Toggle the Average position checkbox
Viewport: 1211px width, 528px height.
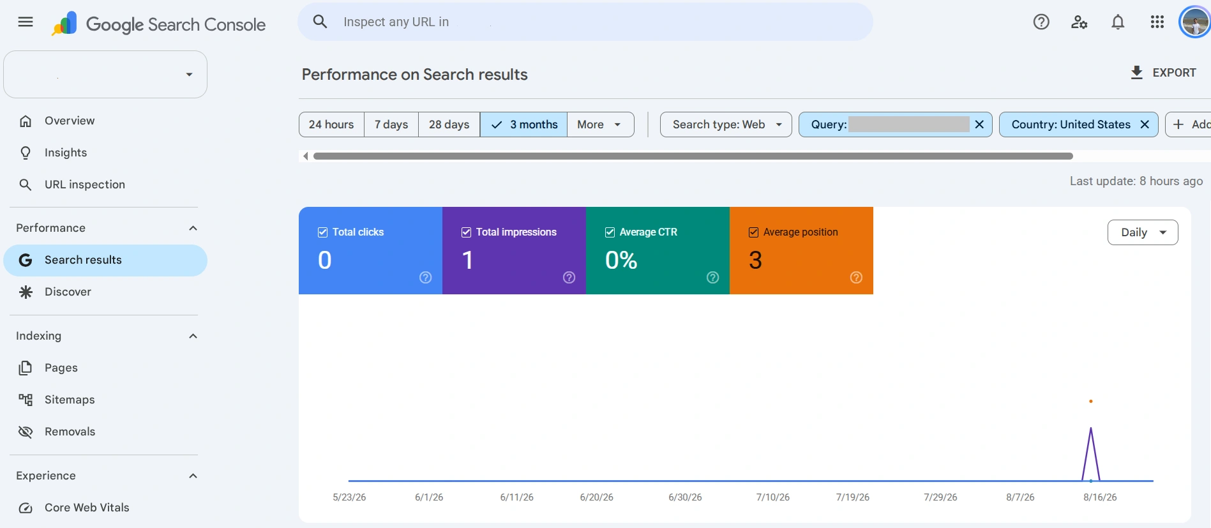tap(754, 232)
